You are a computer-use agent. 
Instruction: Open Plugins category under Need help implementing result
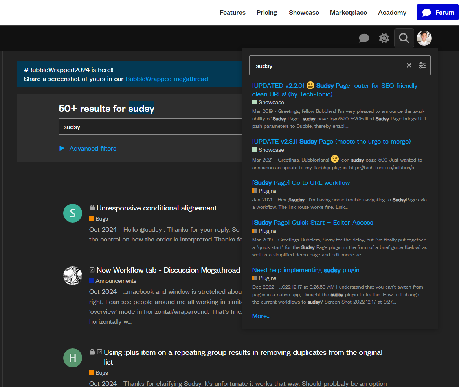coord(264,278)
